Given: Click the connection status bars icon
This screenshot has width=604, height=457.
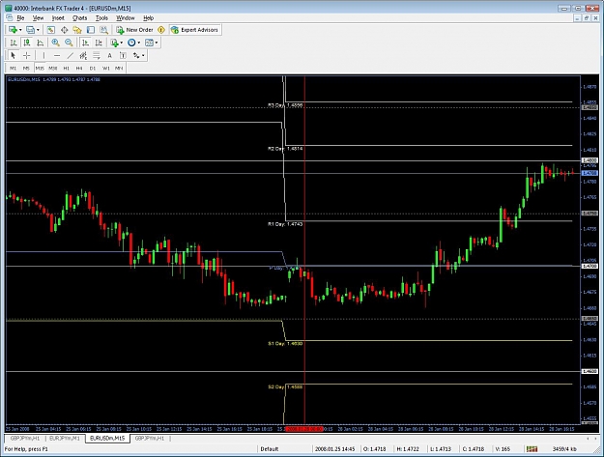Looking at the screenshot, I should (x=532, y=449).
